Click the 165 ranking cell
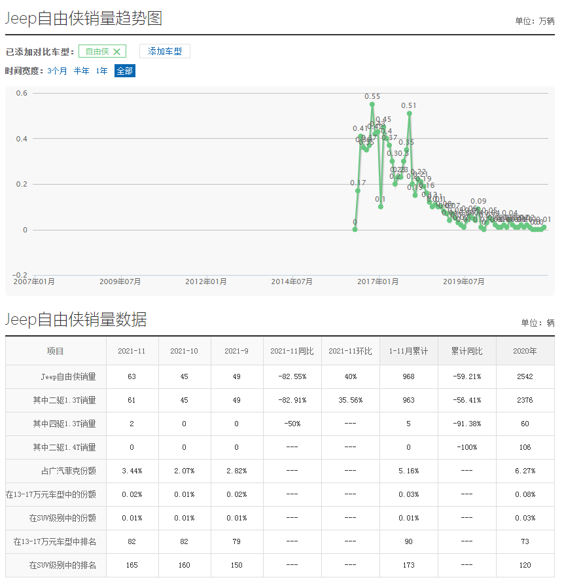Viewport: 564px width, 584px height. (132, 565)
